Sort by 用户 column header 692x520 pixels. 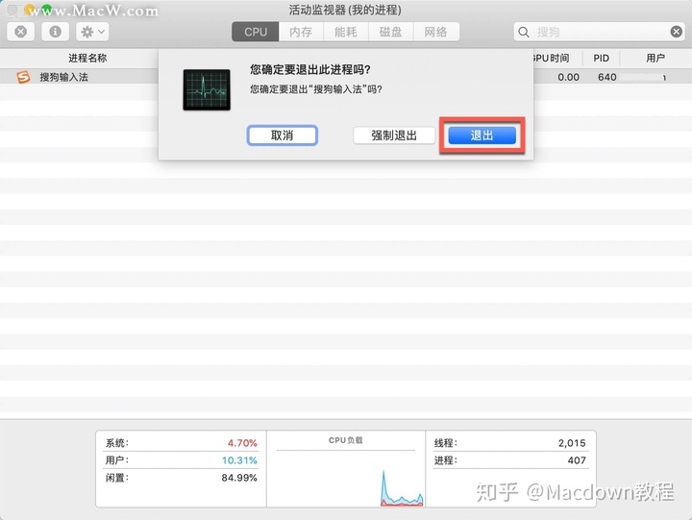point(655,59)
